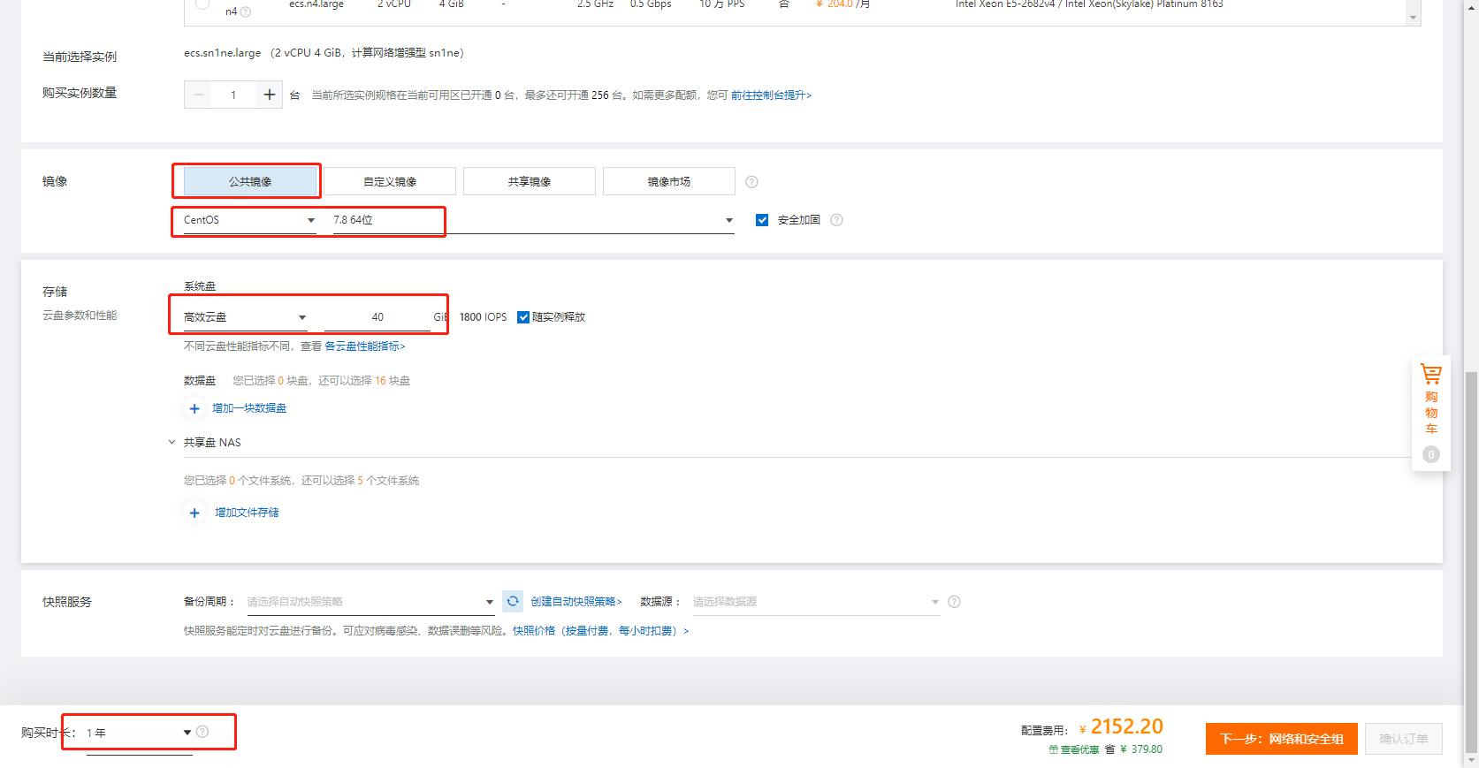Click the 2152.20 configuration cost
The width and height of the screenshot is (1479, 768).
(x=1127, y=726)
